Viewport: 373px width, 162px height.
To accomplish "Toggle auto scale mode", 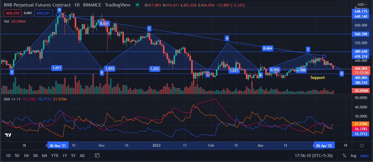I will [x=364, y=155].
